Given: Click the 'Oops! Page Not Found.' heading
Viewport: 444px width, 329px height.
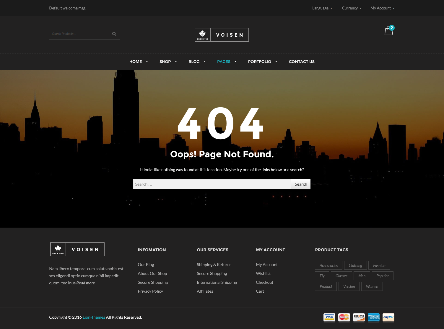Looking at the screenshot, I should tap(222, 154).
